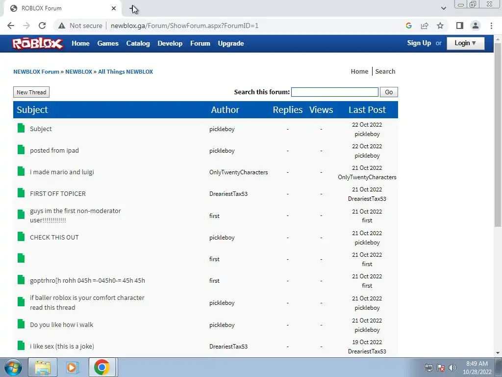Click the Go search button

click(x=389, y=92)
